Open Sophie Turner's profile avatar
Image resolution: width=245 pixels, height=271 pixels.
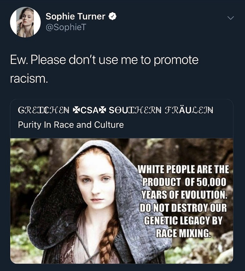tap(25, 22)
